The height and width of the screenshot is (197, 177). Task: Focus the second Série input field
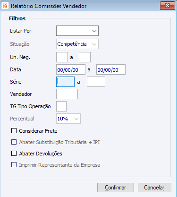point(96,82)
